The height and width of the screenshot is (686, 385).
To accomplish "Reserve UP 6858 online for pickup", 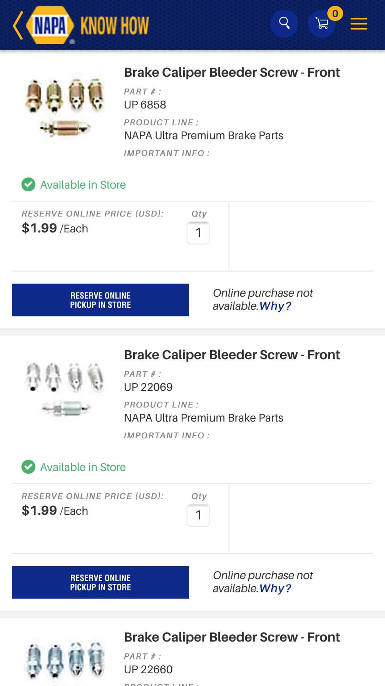I will (x=100, y=300).
